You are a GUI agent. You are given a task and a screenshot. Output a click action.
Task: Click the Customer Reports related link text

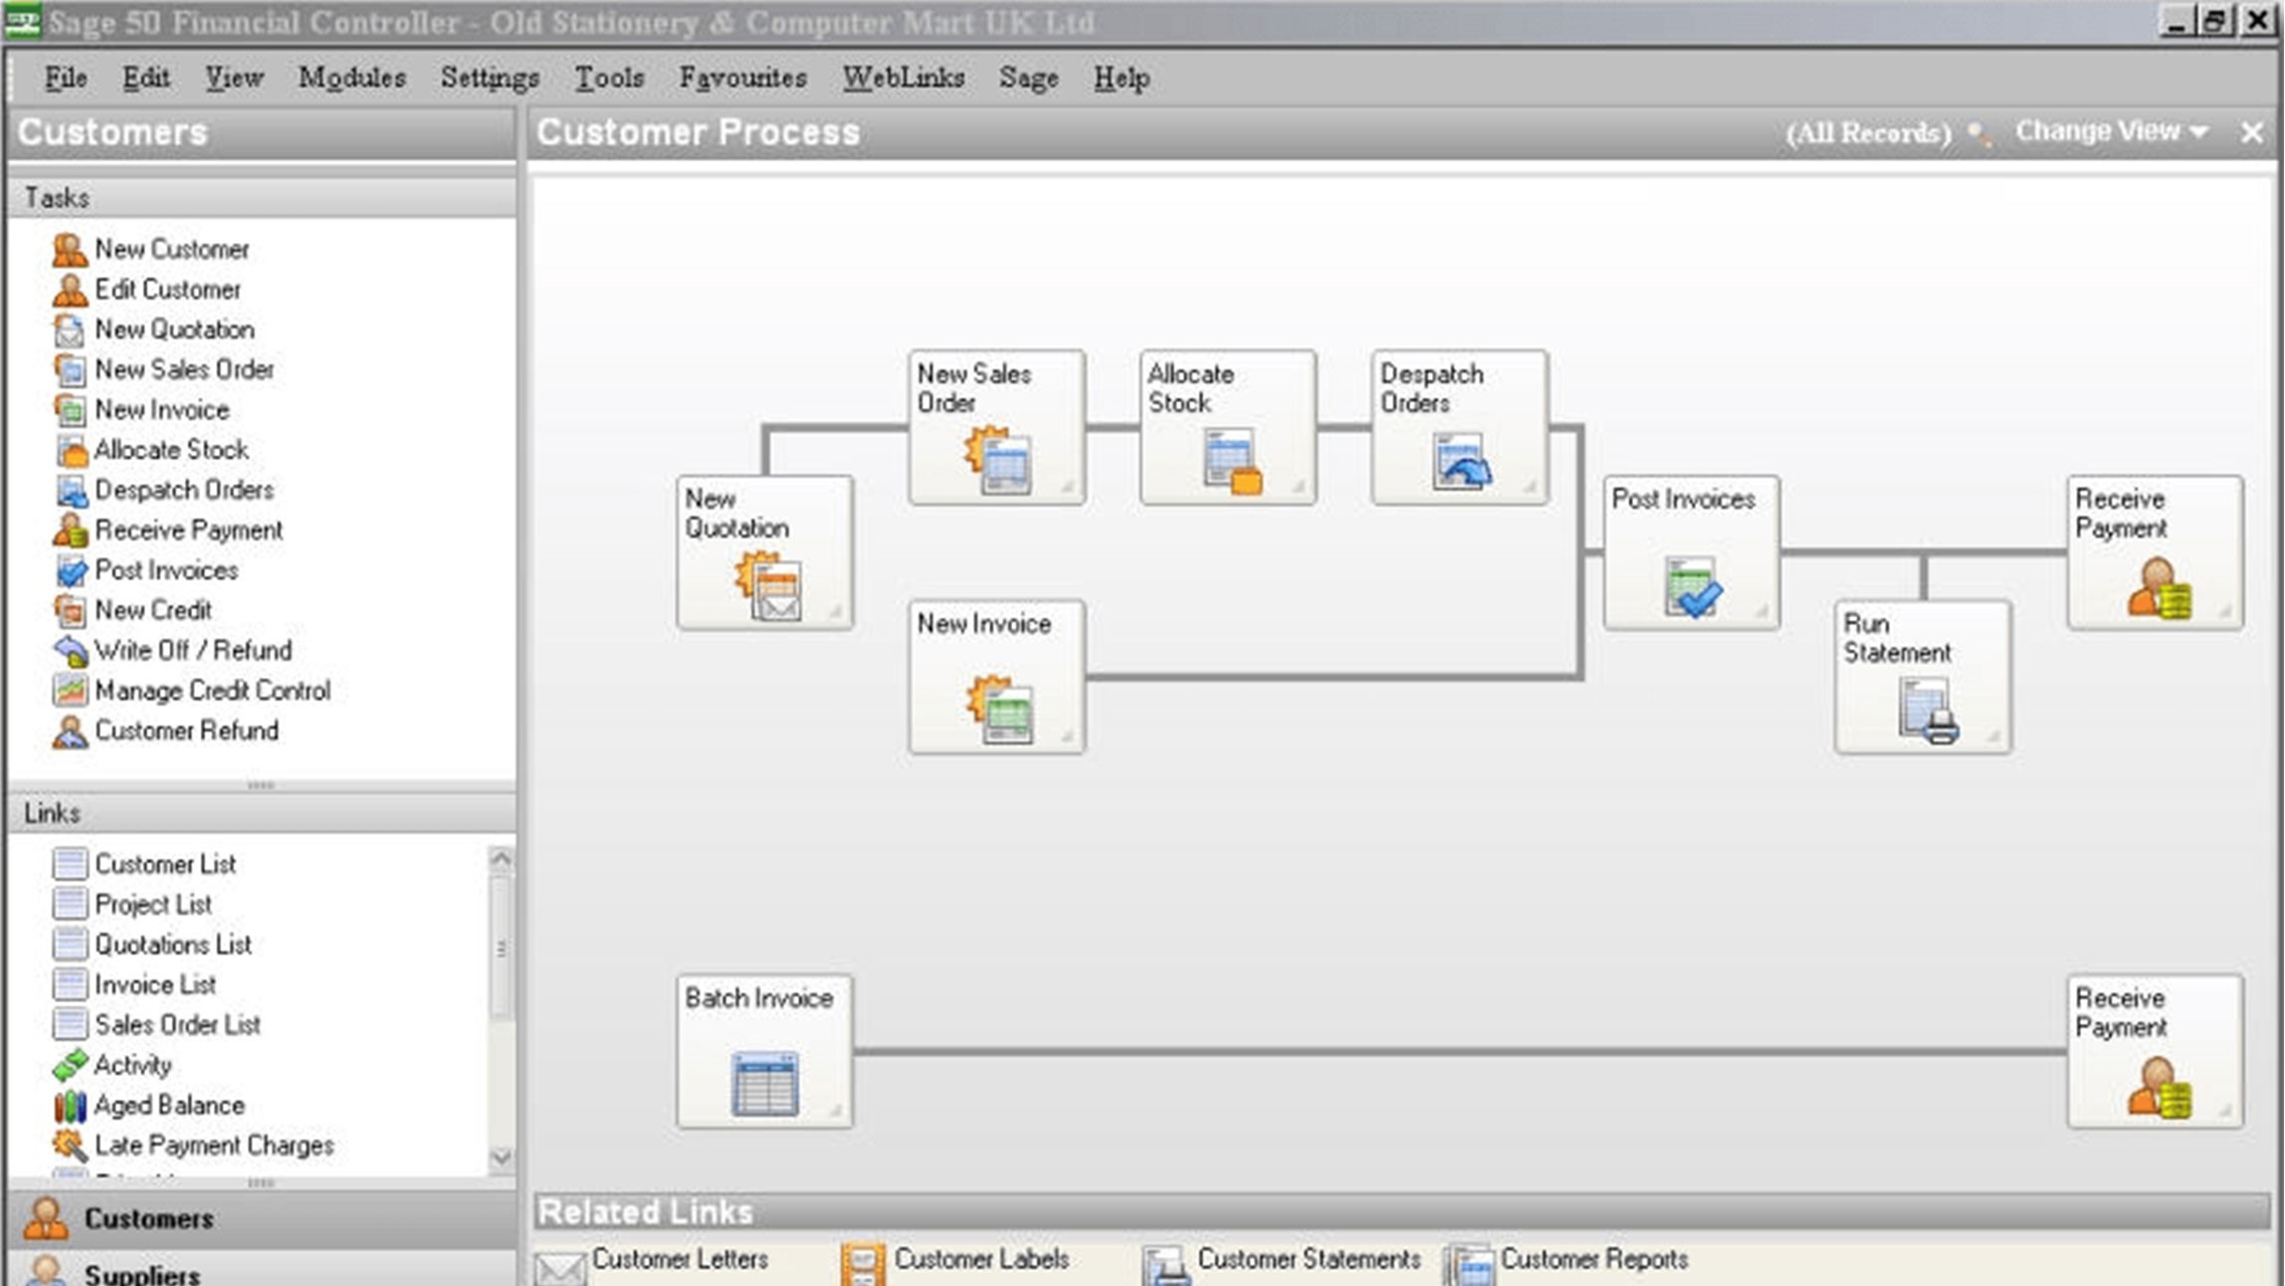click(1594, 1259)
